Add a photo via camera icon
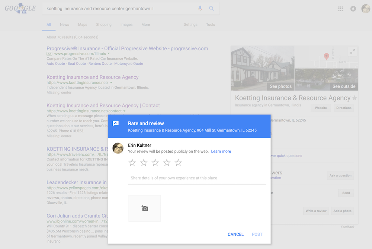Screen dimensions: 372x249 (144, 208)
